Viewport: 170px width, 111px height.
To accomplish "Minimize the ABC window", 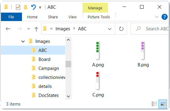I will (x=124, y=7).
